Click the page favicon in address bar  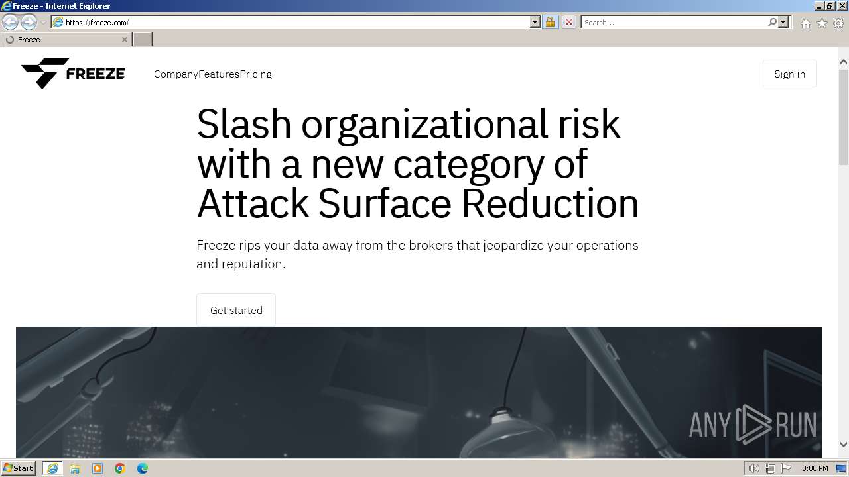58,22
